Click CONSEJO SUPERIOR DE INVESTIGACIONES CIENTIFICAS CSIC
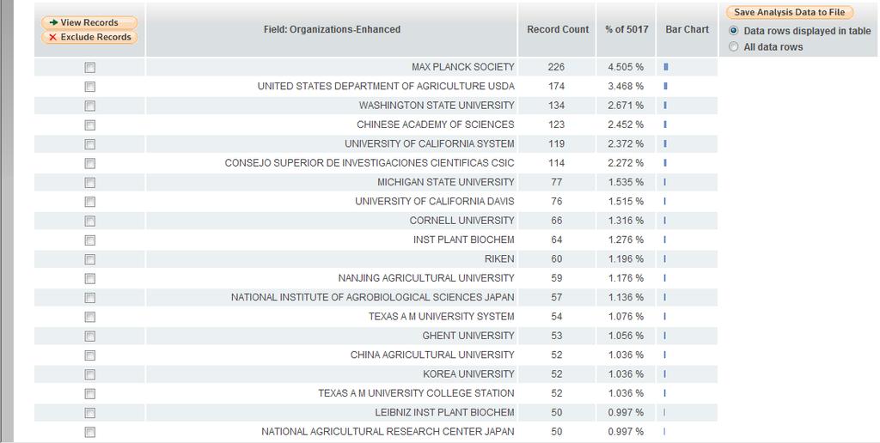The image size is (880, 443). pos(370,162)
